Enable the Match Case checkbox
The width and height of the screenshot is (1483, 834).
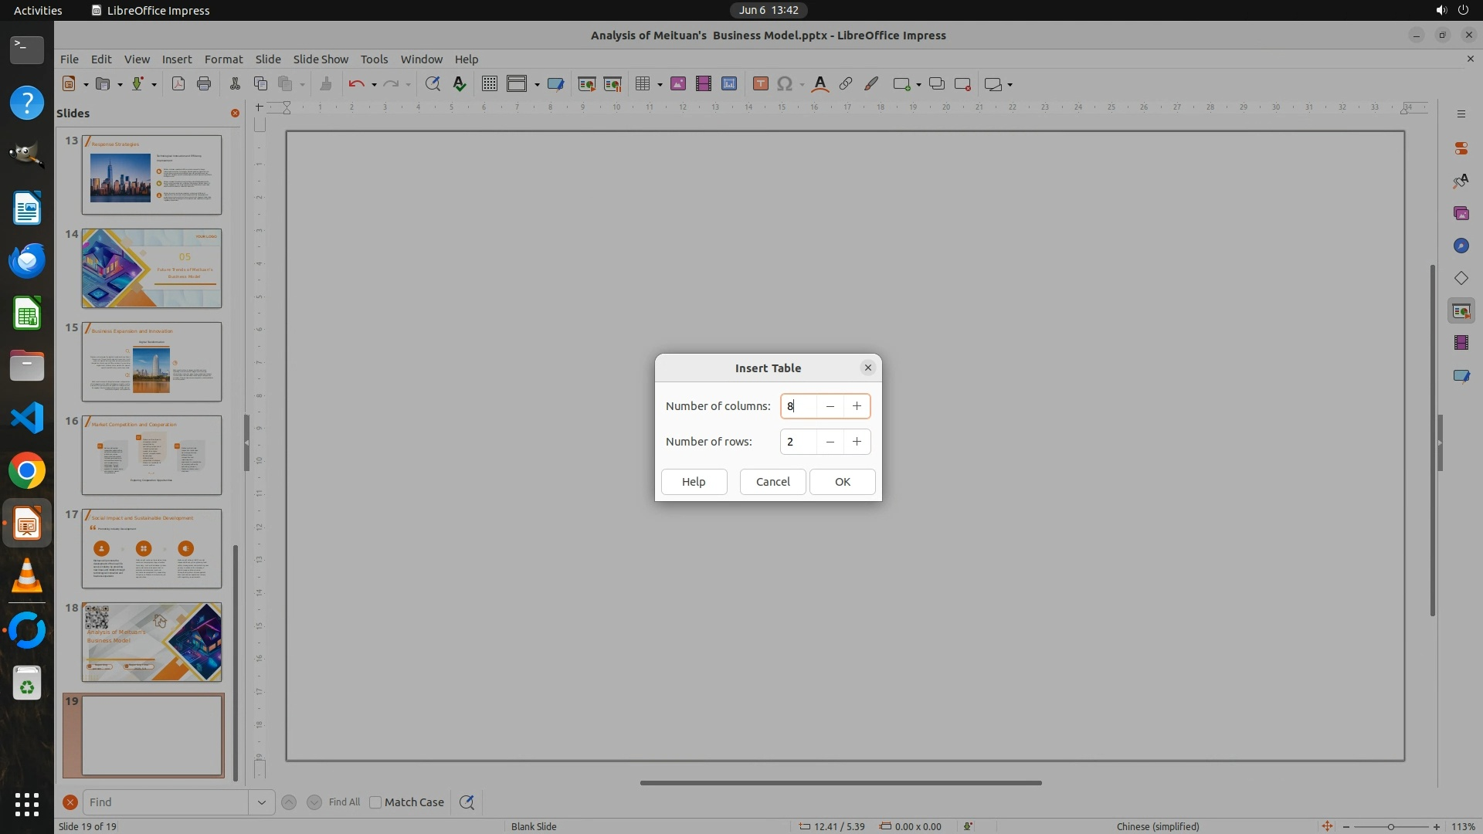375,802
